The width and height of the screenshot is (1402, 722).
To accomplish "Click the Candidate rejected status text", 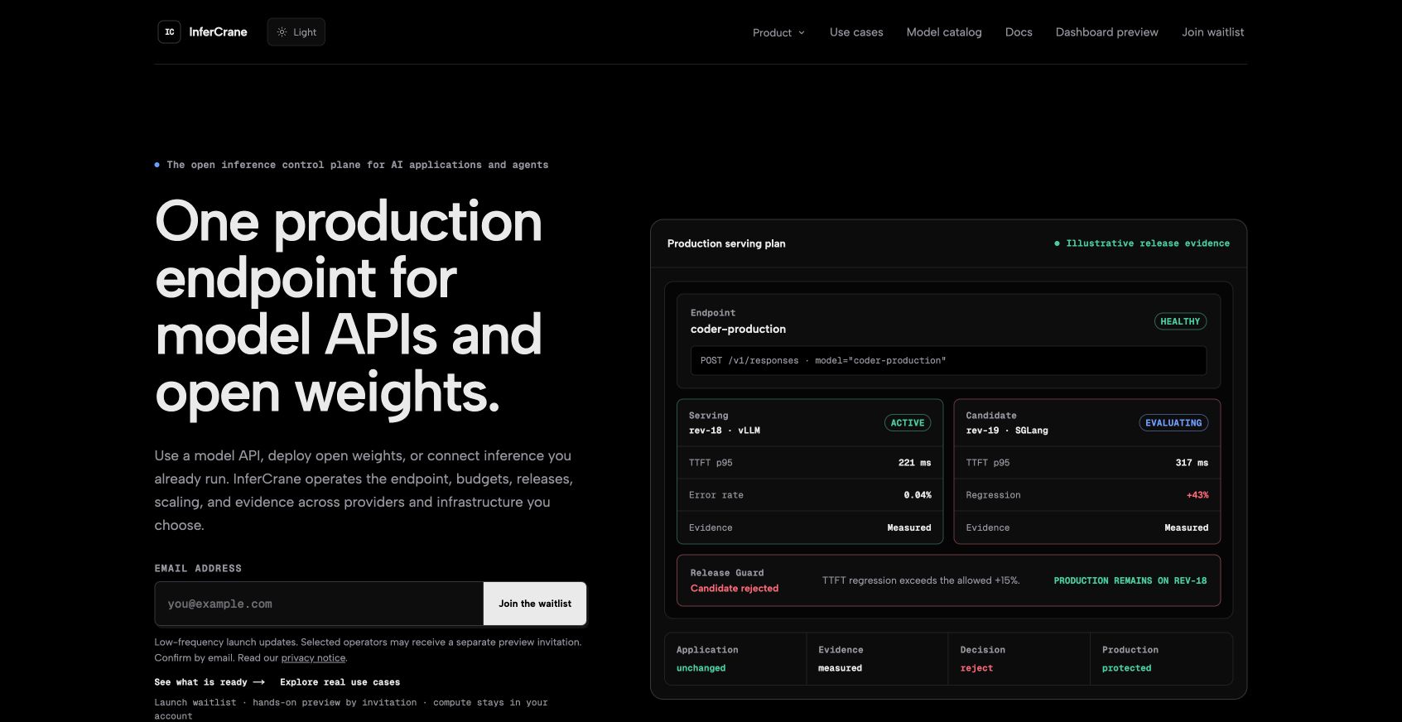I will pyautogui.click(x=735, y=589).
